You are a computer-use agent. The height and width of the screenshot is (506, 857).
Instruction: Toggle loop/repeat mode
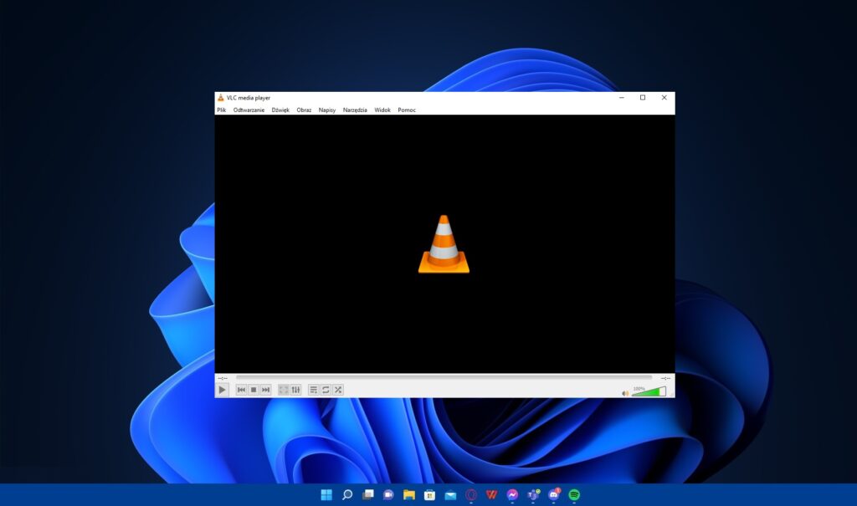coord(326,390)
